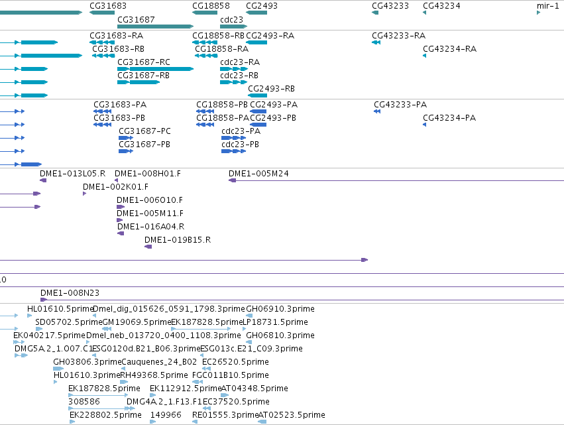This screenshot has width=564, height=425.
Task: Select the GH06810.3prime EST label
Action: pyautogui.click(x=280, y=335)
